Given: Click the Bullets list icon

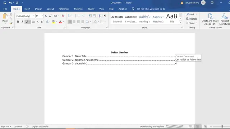Looking at the screenshot, I should point(70,16).
